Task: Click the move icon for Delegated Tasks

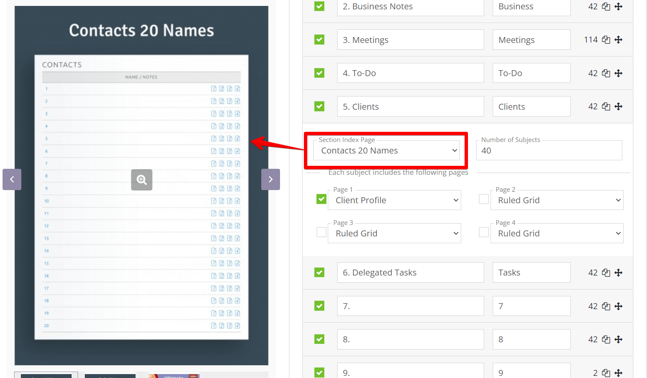Action: pos(618,272)
